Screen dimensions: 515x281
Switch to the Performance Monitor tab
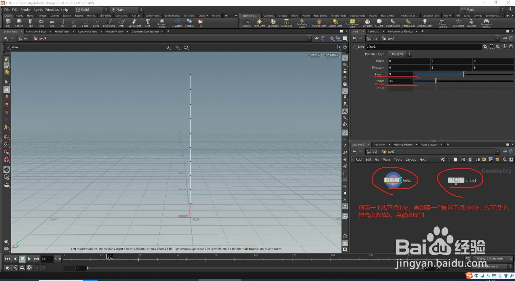tap(400, 32)
